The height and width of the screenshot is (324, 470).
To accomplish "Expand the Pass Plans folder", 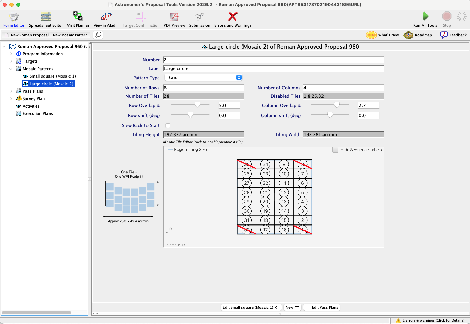I will click(x=11, y=91).
